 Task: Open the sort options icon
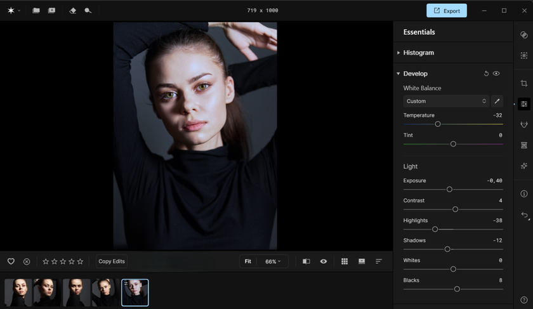(379, 261)
